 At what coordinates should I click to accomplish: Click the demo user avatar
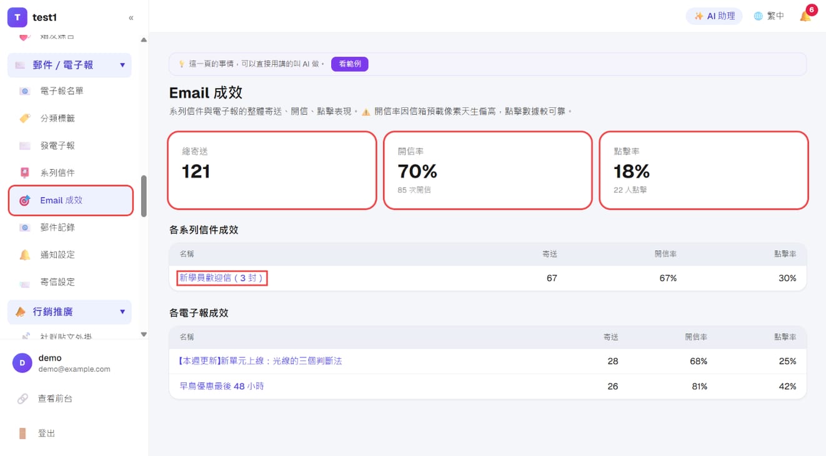click(22, 363)
